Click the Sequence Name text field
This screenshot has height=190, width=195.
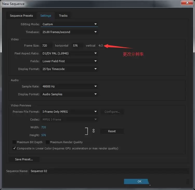(109, 171)
